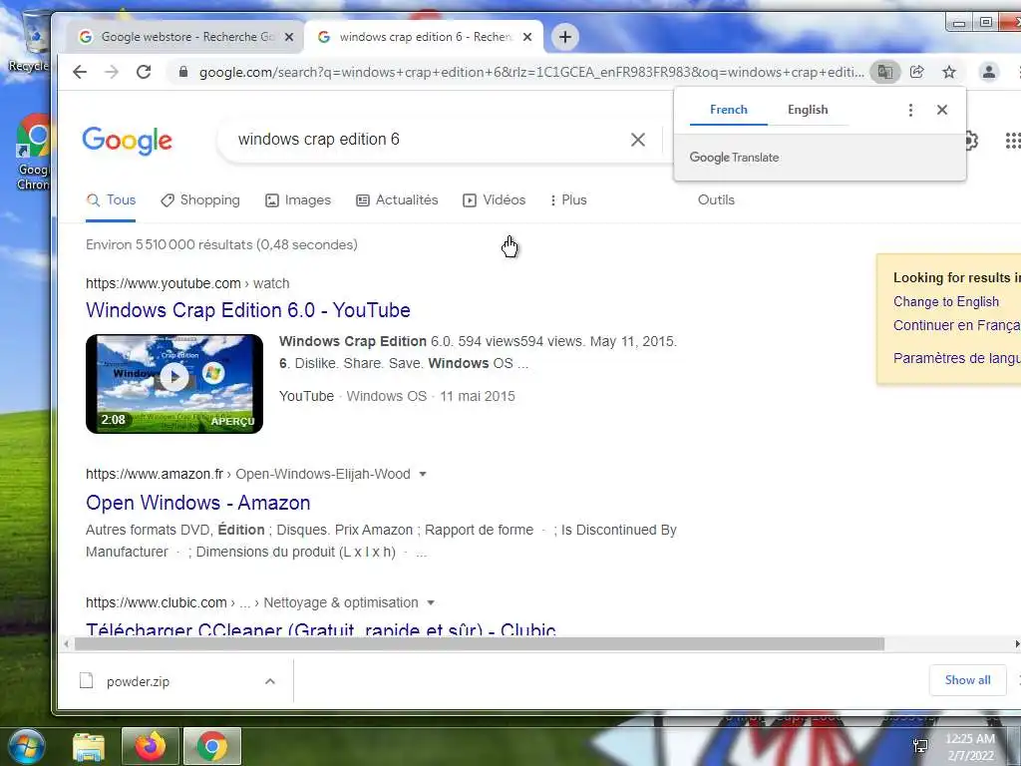Open Translate popup options three-dot menu
The image size is (1021, 766).
click(910, 110)
